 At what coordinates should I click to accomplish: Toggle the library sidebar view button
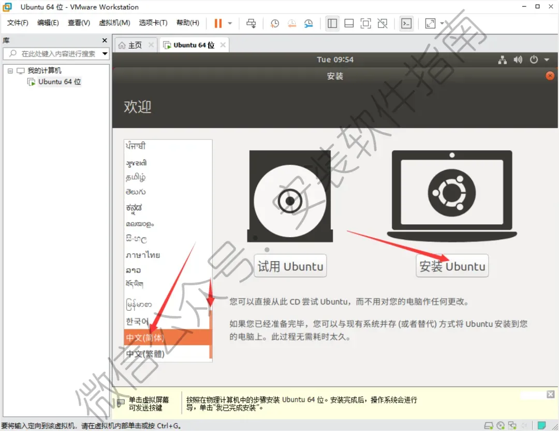(332, 23)
